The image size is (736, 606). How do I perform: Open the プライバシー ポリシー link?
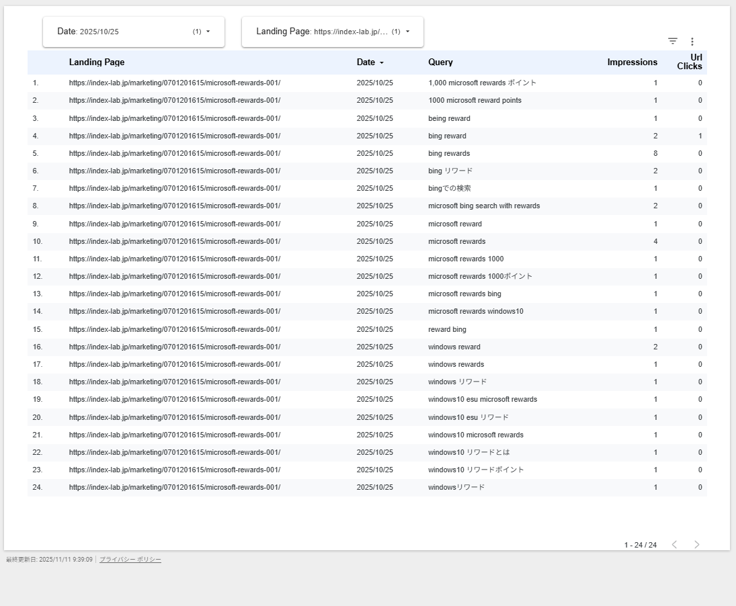(130, 560)
